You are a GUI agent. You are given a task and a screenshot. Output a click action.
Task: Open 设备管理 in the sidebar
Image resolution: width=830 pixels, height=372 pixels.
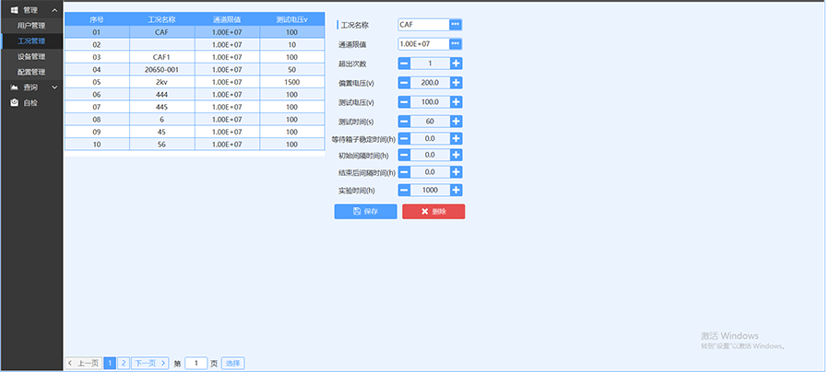(x=31, y=56)
